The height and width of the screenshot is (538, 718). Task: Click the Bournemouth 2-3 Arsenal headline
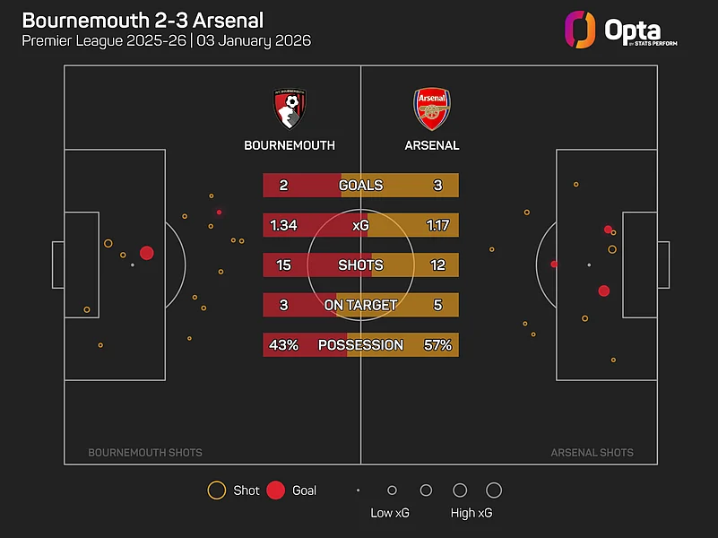pyautogui.click(x=143, y=20)
